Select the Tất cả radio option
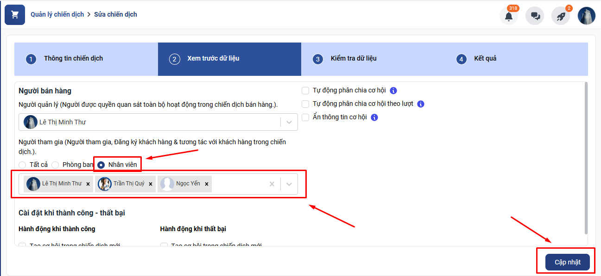This screenshot has height=276, width=601. pos(22,165)
